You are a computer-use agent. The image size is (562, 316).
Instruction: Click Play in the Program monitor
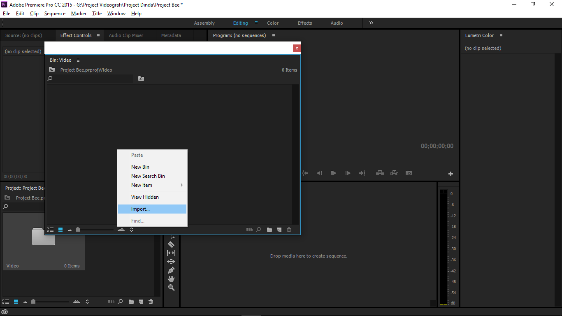(x=334, y=173)
